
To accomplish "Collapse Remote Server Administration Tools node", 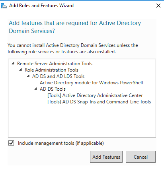I will point(13,63).
